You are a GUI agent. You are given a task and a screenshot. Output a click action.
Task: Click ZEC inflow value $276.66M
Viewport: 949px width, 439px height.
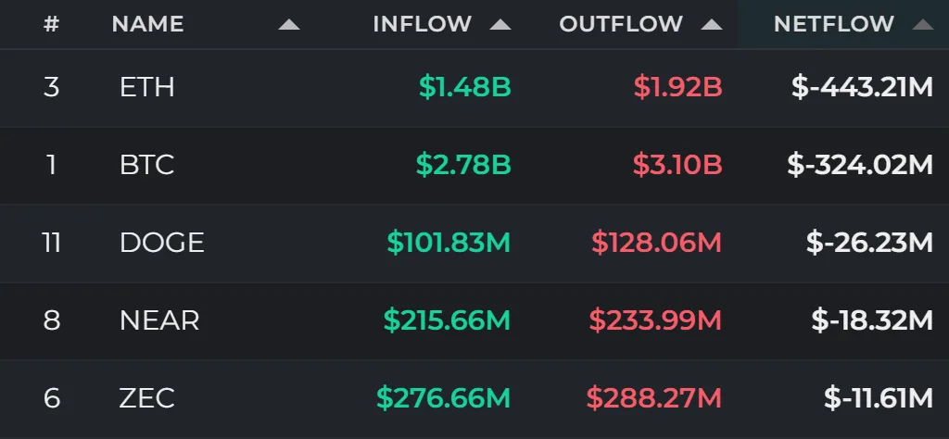[444, 398]
